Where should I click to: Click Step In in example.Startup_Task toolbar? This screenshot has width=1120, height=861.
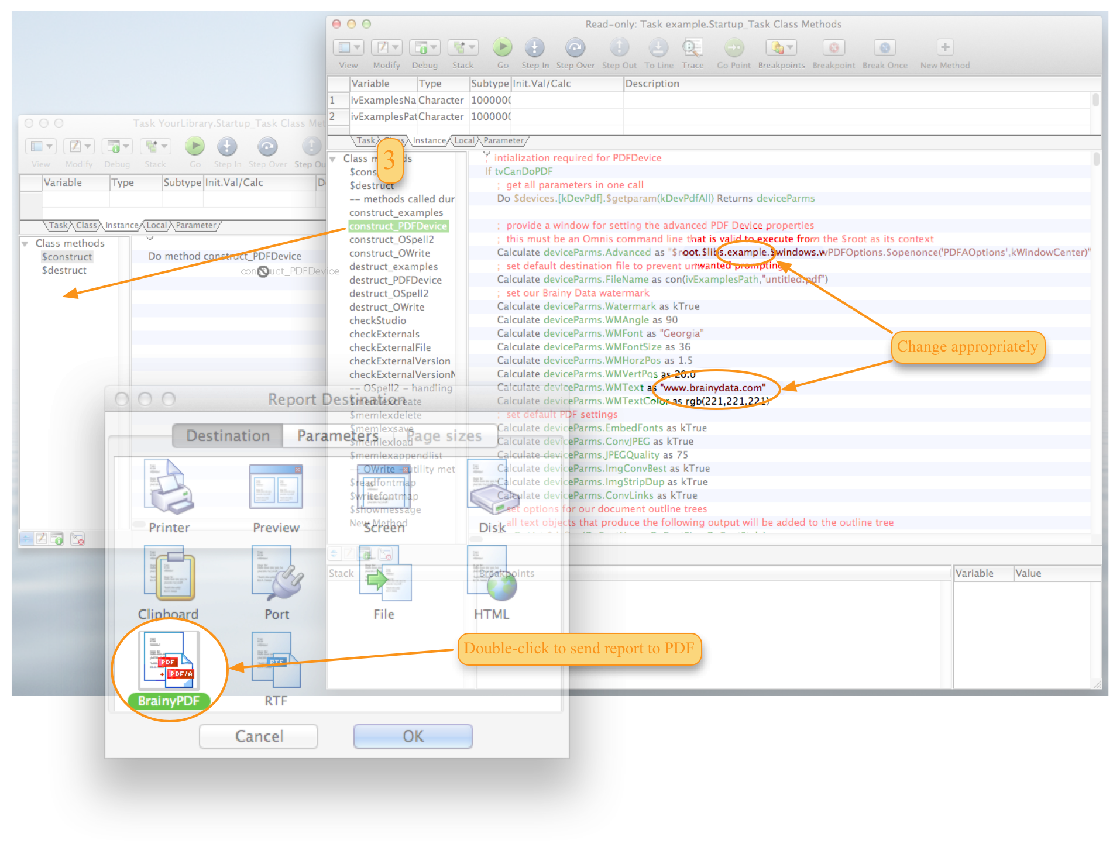534,47
